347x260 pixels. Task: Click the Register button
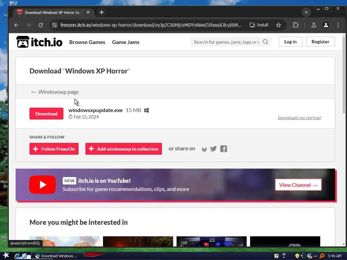coord(320,42)
